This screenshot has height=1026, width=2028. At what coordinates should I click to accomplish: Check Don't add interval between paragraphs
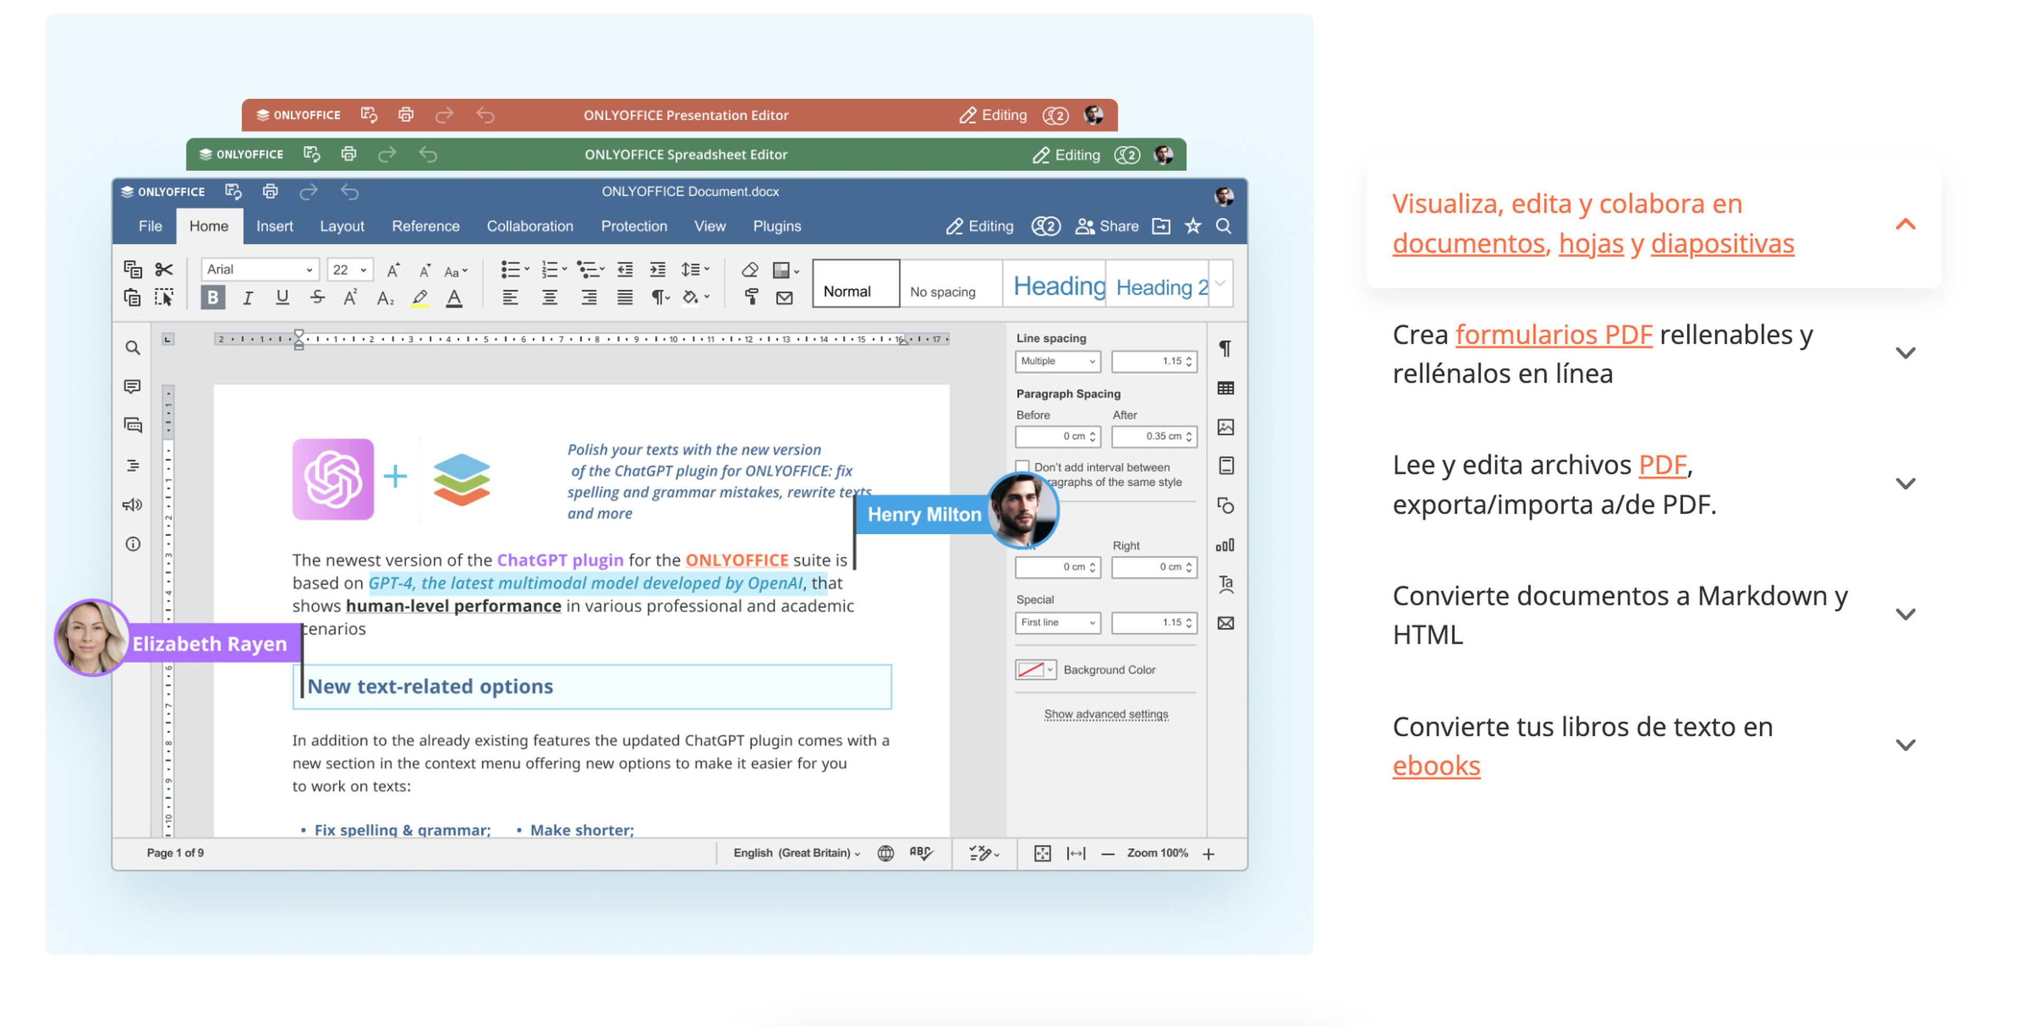(1022, 467)
